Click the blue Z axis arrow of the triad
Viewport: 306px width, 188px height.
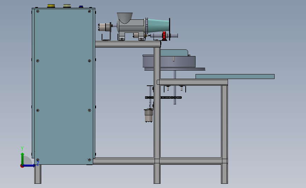[x=29, y=166]
